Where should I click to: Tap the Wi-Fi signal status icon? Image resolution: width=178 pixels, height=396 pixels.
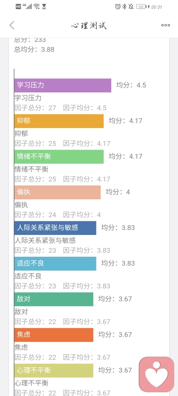click(37, 7)
